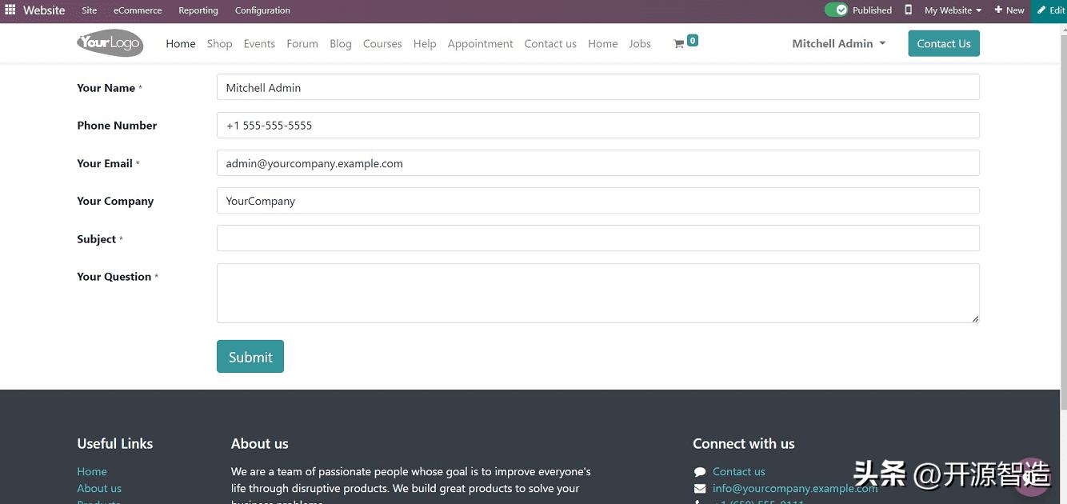
Task: Open the Configuration menu
Action: (262, 10)
